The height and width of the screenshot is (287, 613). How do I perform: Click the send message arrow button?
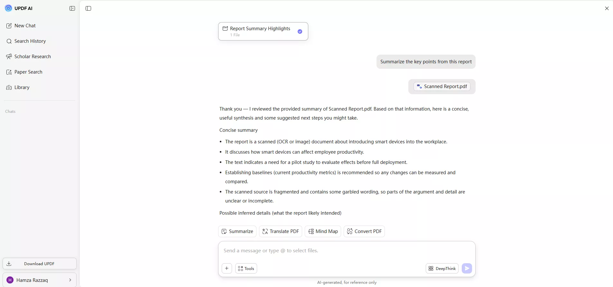[x=467, y=268]
